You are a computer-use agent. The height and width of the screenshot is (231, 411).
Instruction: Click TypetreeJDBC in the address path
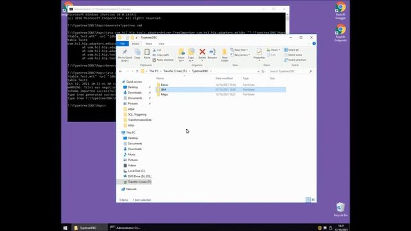200,71
